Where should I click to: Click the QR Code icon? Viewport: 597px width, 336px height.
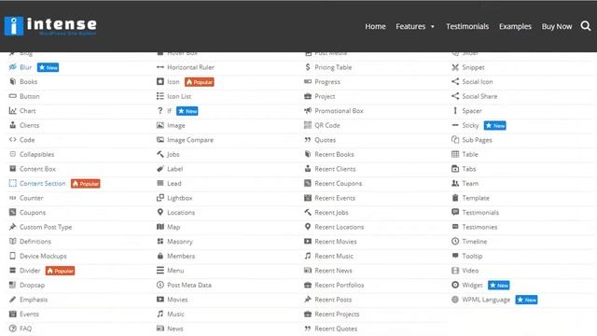click(308, 125)
